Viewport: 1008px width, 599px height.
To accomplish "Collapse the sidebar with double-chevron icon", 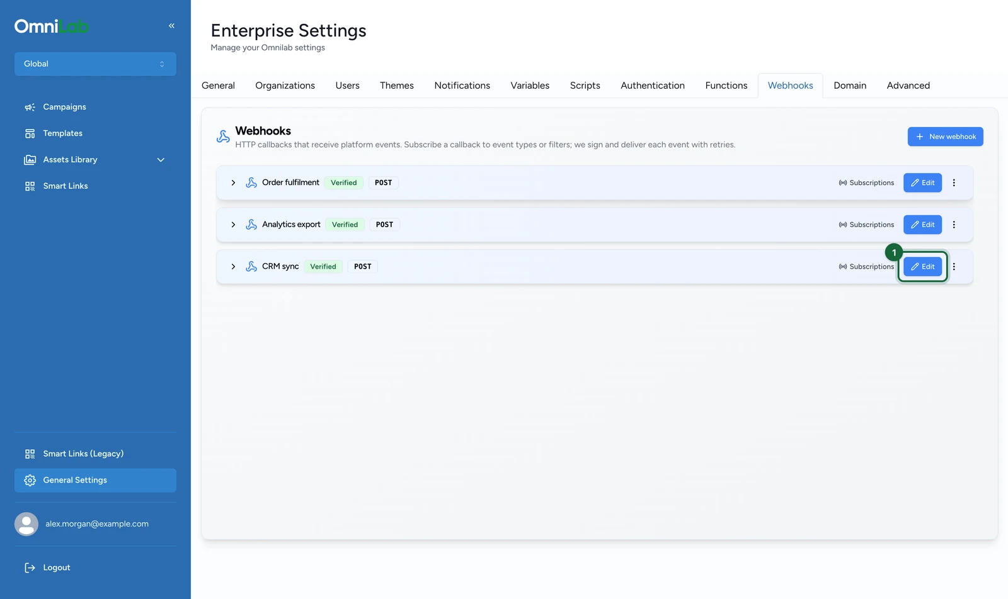I will click(171, 26).
